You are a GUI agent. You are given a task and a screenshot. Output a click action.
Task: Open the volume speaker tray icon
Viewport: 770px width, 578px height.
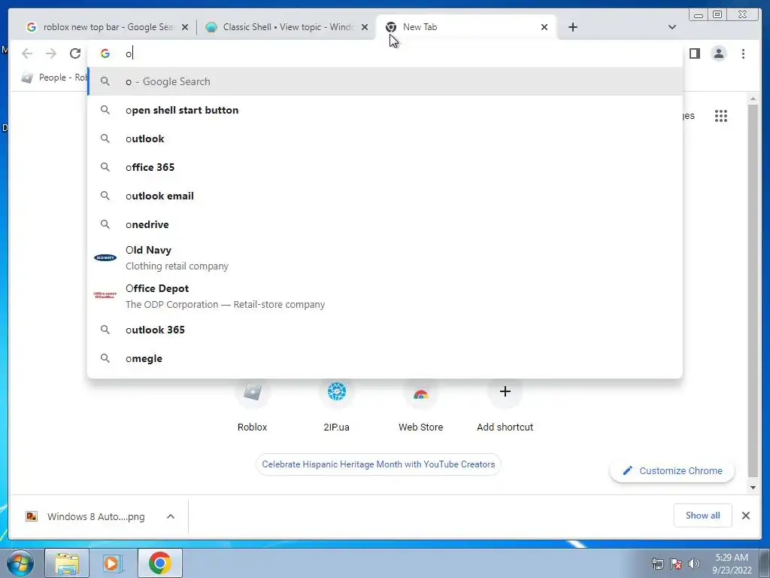click(x=693, y=564)
